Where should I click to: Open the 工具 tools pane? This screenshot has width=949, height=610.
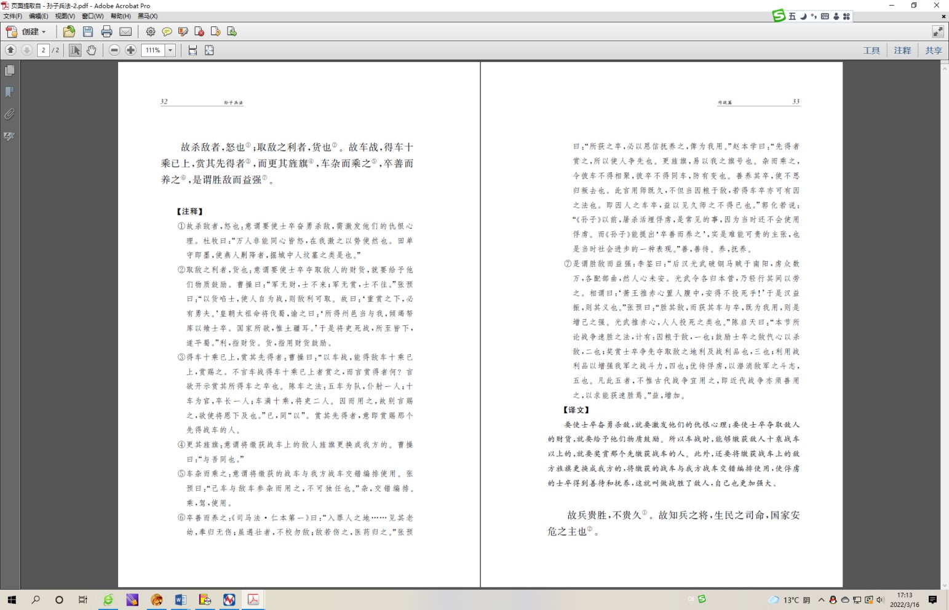point(872,50)
